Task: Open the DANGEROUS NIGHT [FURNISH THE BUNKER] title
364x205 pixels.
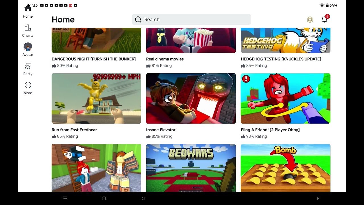Action: (94, 59)
